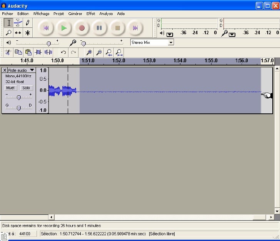Click the Undo arrow icon
This screenshot has width=280, height=241.
pyautogui.click(x=63, y=52)
